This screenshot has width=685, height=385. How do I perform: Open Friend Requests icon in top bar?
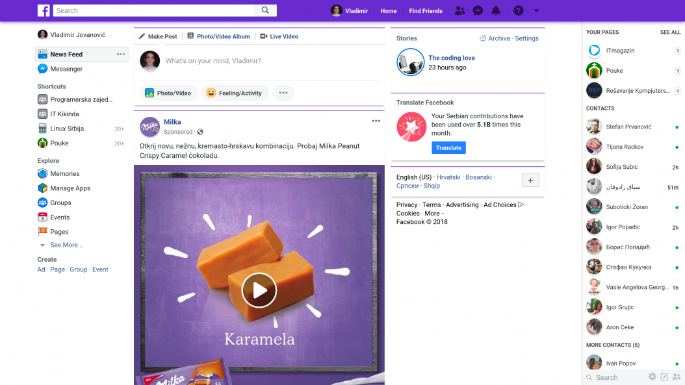point(459,10)
